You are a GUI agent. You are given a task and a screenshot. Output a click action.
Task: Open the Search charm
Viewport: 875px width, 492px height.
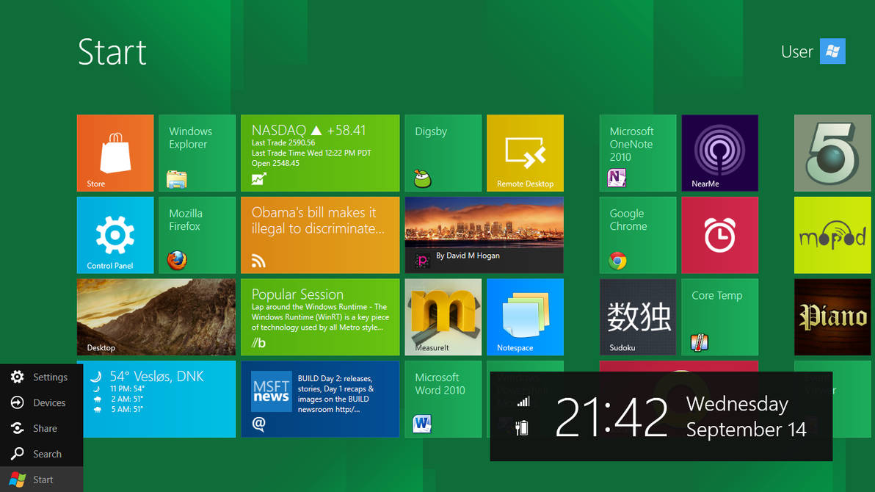click(41, 454)
